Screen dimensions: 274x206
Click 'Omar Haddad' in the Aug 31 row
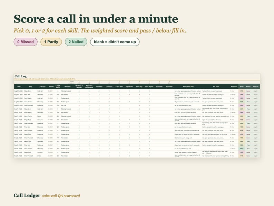29,105
